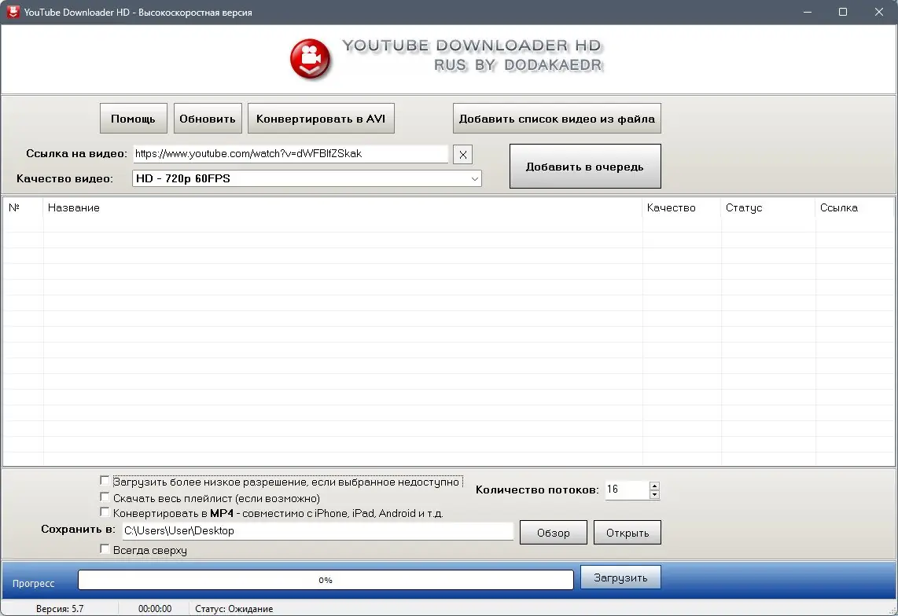The image size is (898, 616).
Task: Click YOUTUBE DOWNLOADER HD banner title
Action: (x=472, y=46)
